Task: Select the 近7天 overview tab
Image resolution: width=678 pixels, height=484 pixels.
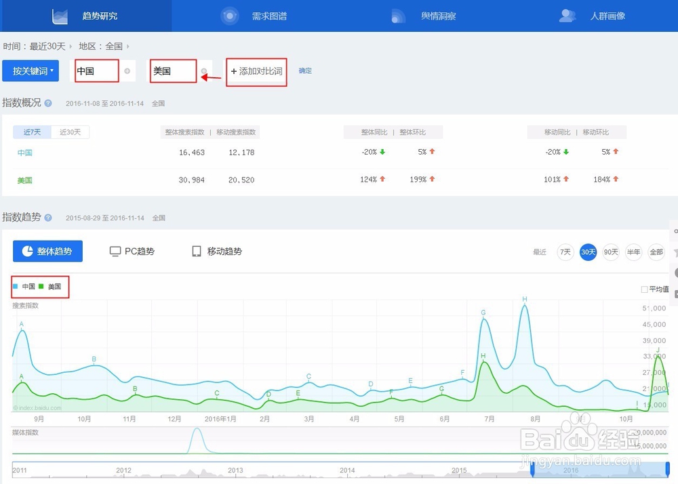Action: click(x=32, y=132)
